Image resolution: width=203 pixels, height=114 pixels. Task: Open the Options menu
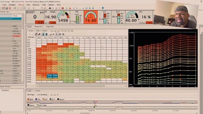point(51,5)
